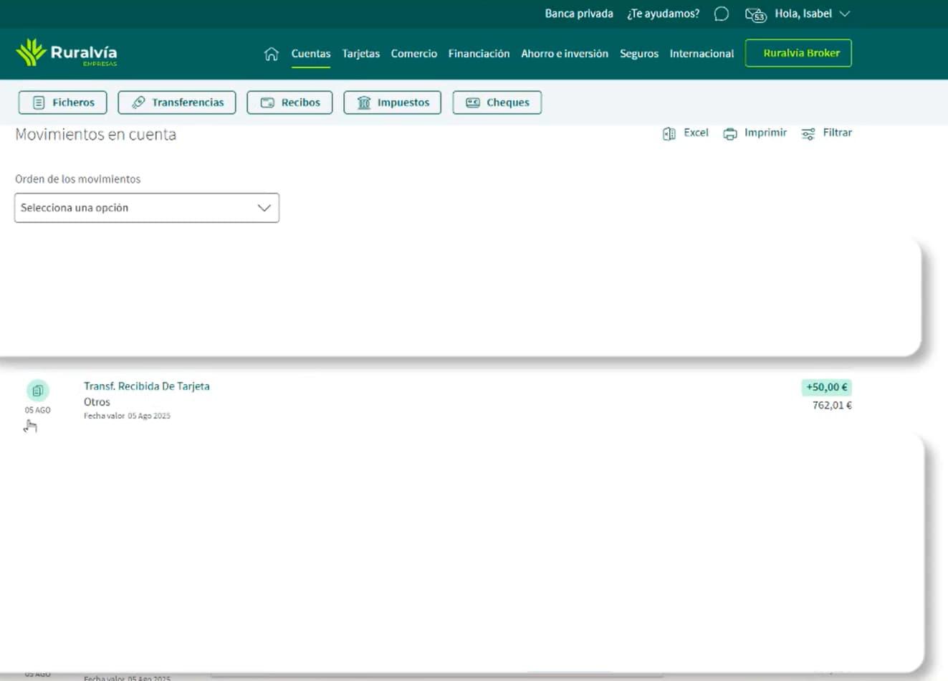Image resolution: width=948 pixels, height=681 pixels.
Task: Click the ¿Te ayudamos? help link
Action: click(663, 14)
